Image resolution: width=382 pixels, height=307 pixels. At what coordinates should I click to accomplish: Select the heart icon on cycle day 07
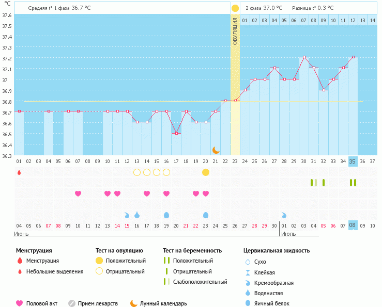pyautogui.click(x=78, y=193)
